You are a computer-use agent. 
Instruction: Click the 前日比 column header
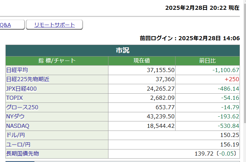tap(207, 61)
